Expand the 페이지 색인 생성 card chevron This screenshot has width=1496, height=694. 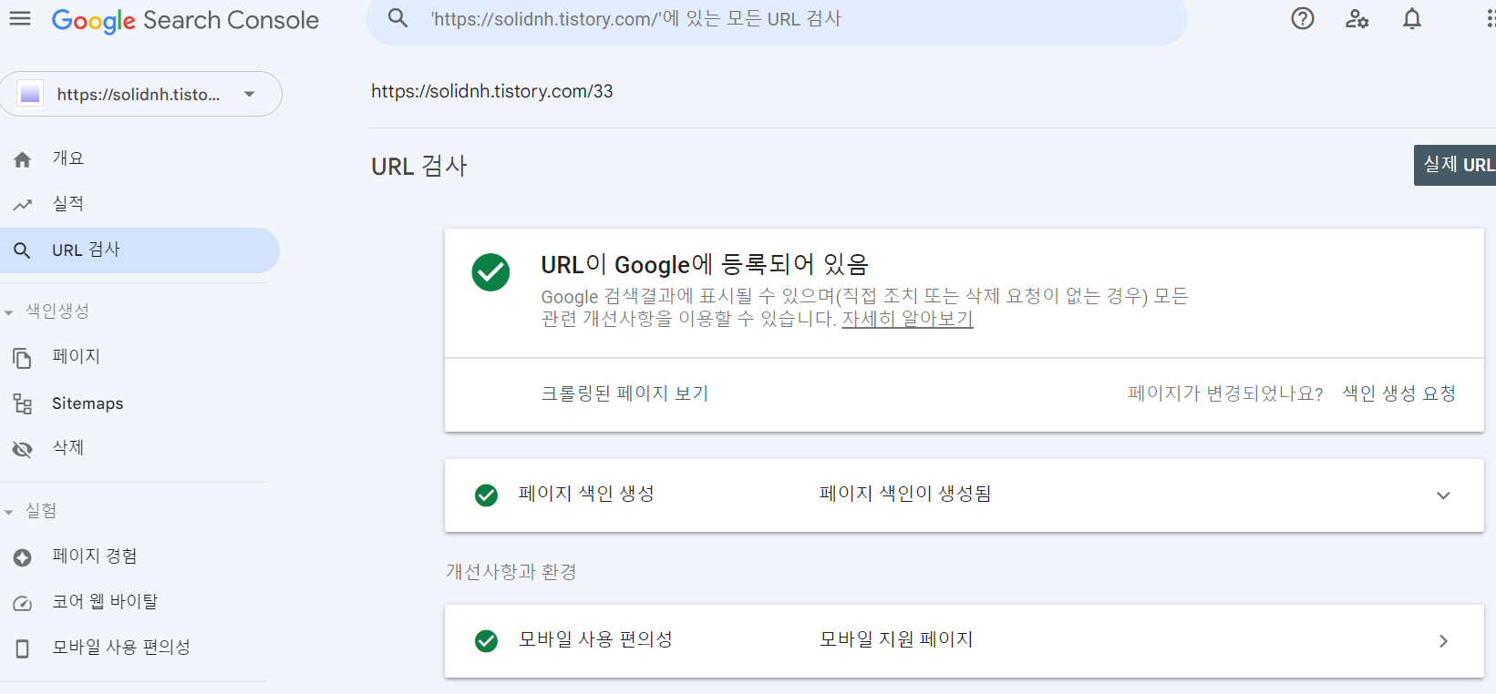point(1443,495)
